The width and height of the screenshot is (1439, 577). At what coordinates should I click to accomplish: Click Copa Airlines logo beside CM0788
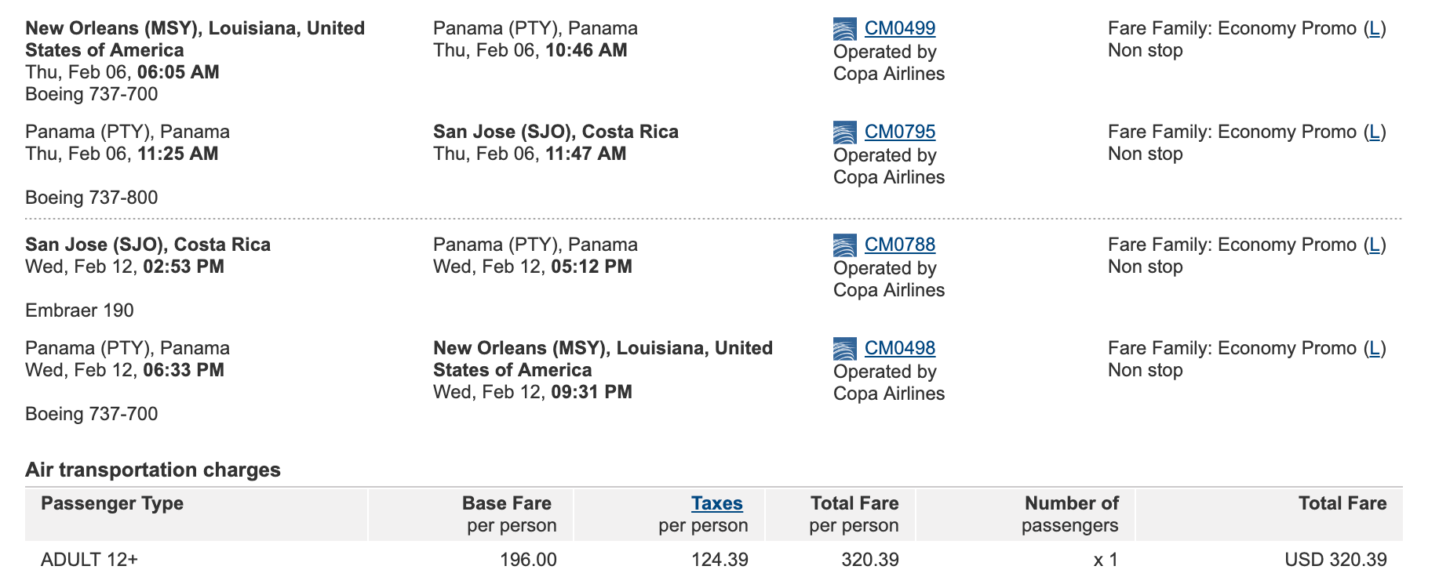(844, 245)
